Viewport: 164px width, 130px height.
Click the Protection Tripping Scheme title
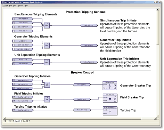(86, 12)
